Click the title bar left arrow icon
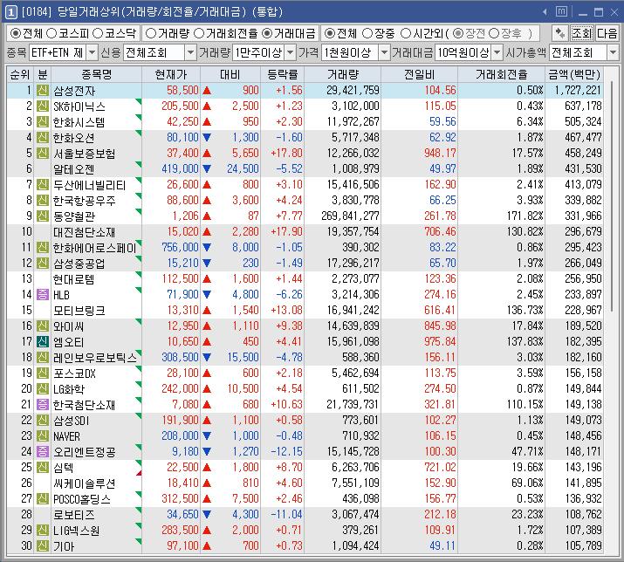 pos(545,12)
